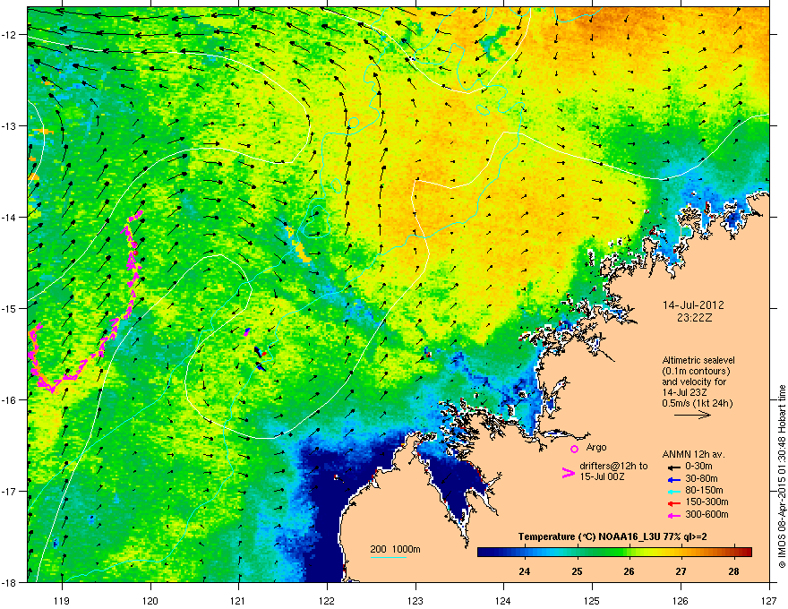Click the time label 23:22Z

pyautogui.click(x=694, y=318)
